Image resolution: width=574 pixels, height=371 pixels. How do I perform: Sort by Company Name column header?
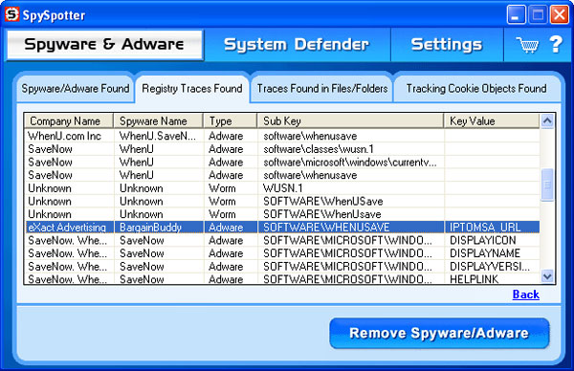[69, 120]
